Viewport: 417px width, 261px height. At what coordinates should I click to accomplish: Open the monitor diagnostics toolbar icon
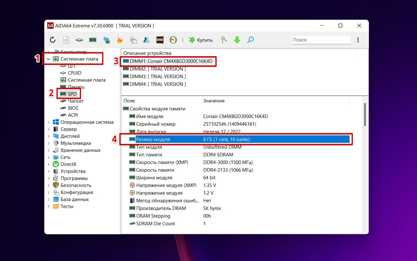106,40
